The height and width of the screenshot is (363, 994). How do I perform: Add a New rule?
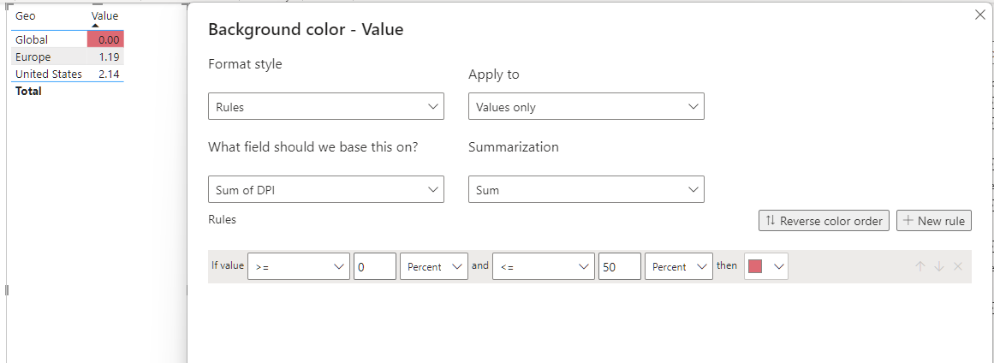(x=934, y=221)
